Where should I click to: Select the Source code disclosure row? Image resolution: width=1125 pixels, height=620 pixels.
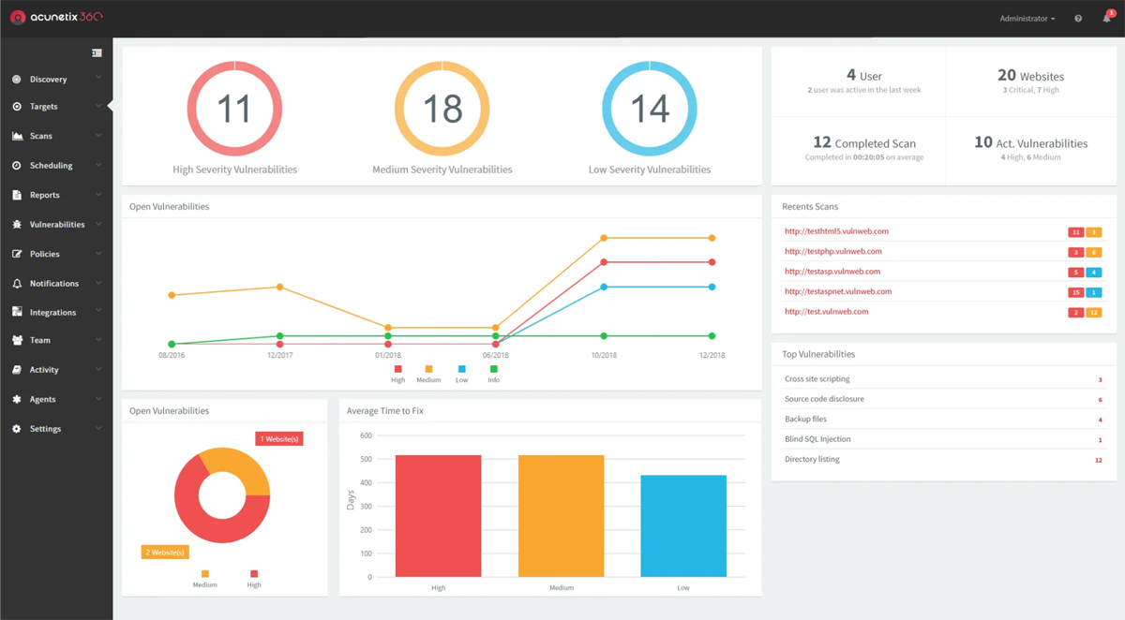pos(943,399)
